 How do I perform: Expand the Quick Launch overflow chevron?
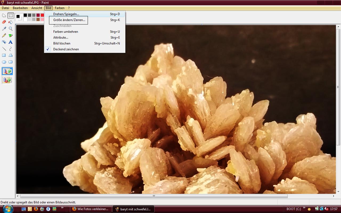[x=62, y=208]
